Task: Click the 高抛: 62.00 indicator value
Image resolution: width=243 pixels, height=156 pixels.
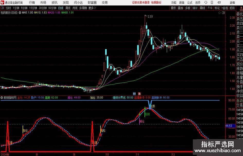Action: point(51,98)
